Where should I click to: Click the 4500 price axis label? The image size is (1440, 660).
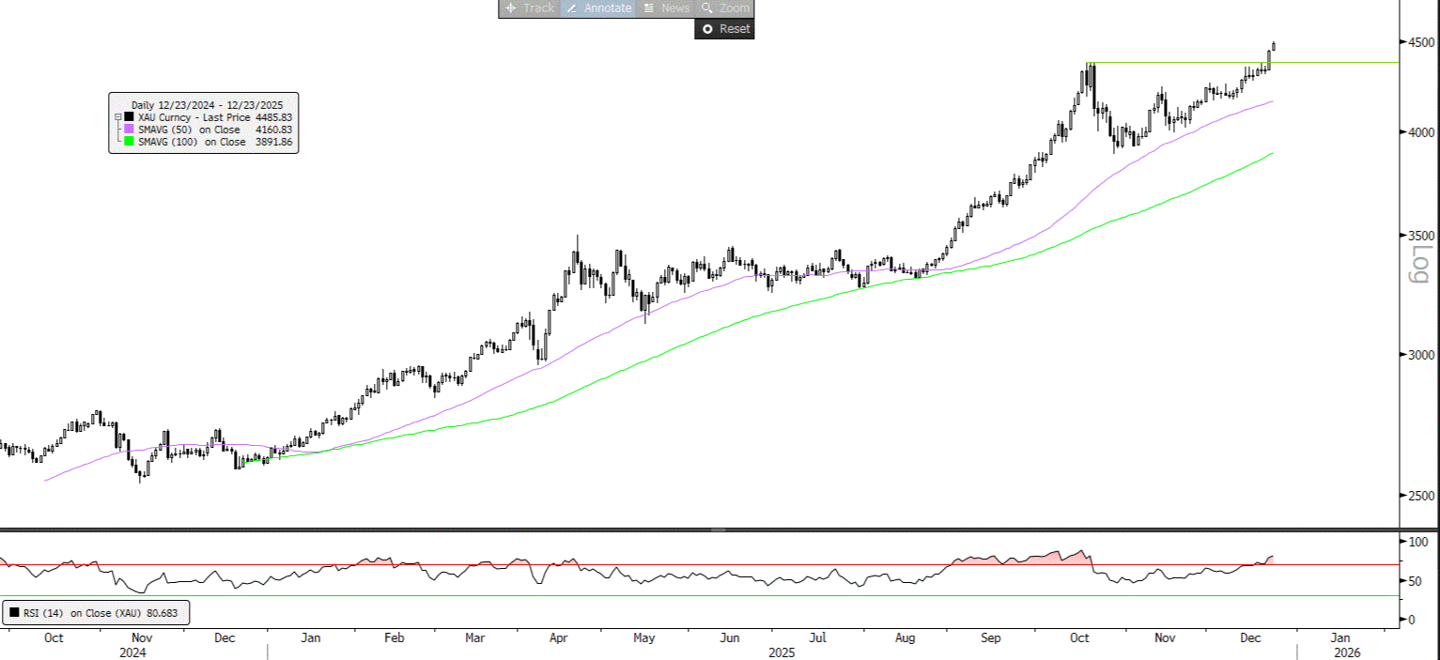pyautogui.click(x=1416, y=42)
